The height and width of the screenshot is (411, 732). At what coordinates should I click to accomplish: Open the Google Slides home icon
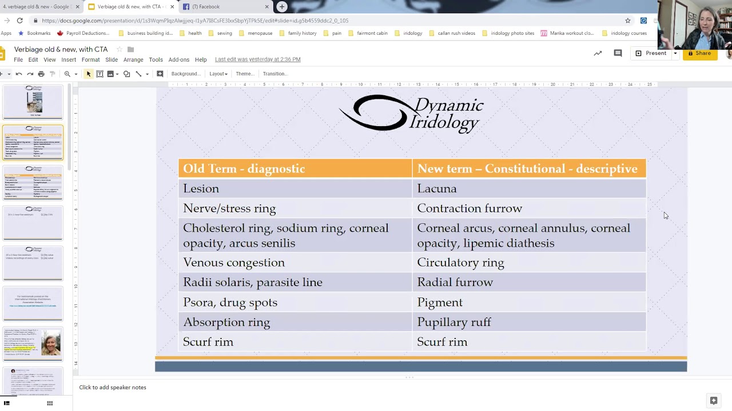(x=2, y=54)
